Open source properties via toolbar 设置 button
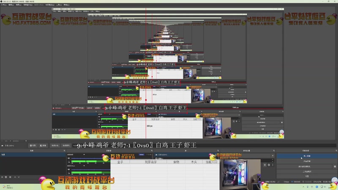Image resolution: width=338 pixels, height=190 pixels. [33, 145]
